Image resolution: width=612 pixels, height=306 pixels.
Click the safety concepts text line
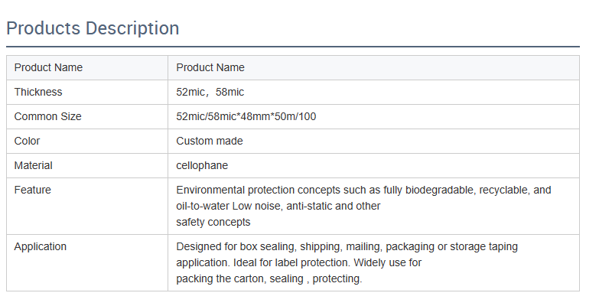[213, 222]
